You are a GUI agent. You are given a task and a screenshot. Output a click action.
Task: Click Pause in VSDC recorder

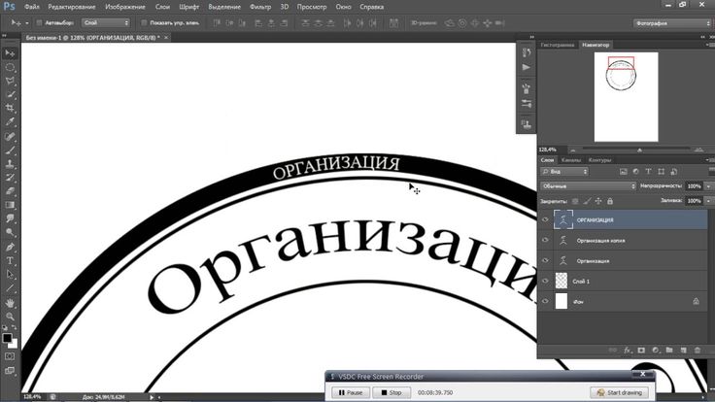[350, 392]
